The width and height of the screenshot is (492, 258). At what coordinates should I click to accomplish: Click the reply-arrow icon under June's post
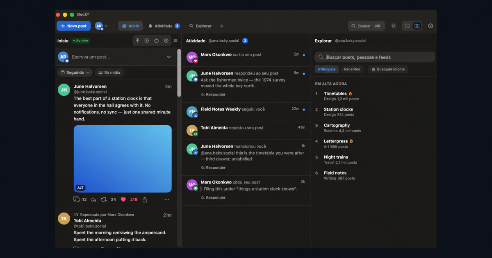click(93, 199)
